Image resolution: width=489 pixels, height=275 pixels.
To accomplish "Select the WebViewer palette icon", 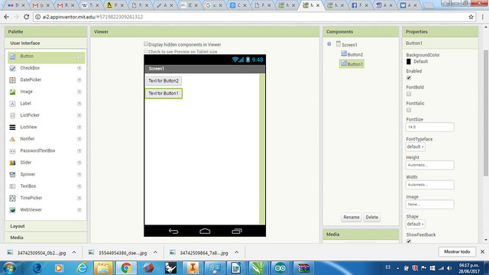I will click(12, 210).
